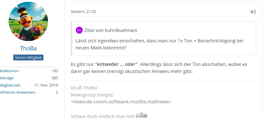264x118 pixels.
Task: Click the helpful answers count 3
Action: [57, 92]
